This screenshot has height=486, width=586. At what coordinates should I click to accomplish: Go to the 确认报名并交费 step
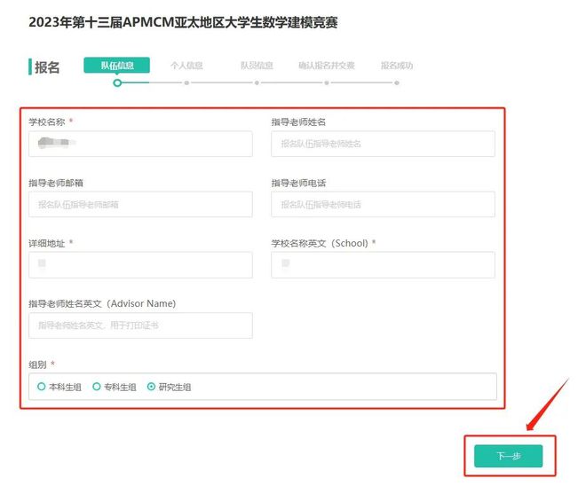click(x=326, y=66)
